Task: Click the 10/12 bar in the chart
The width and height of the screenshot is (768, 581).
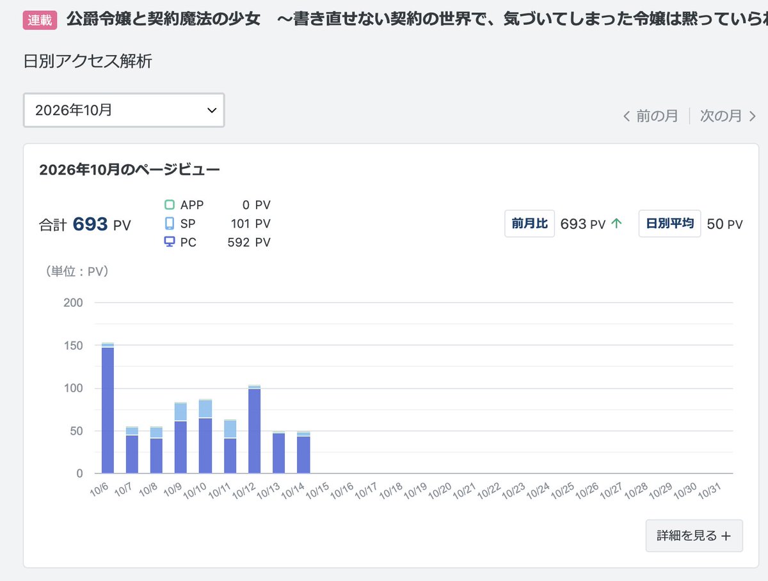Action: (254, 430)
